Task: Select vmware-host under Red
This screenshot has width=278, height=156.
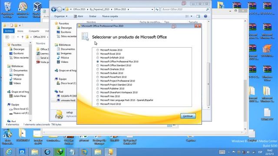Action: point(68,100)
